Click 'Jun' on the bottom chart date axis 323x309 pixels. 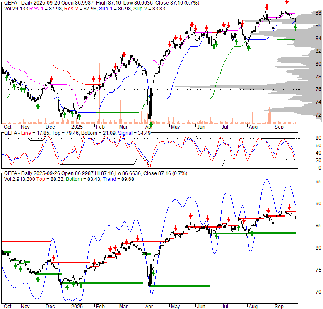coord(201,307)
